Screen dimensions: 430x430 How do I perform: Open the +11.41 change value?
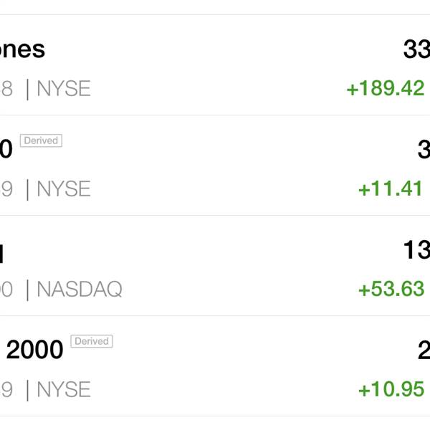(391, 188)
